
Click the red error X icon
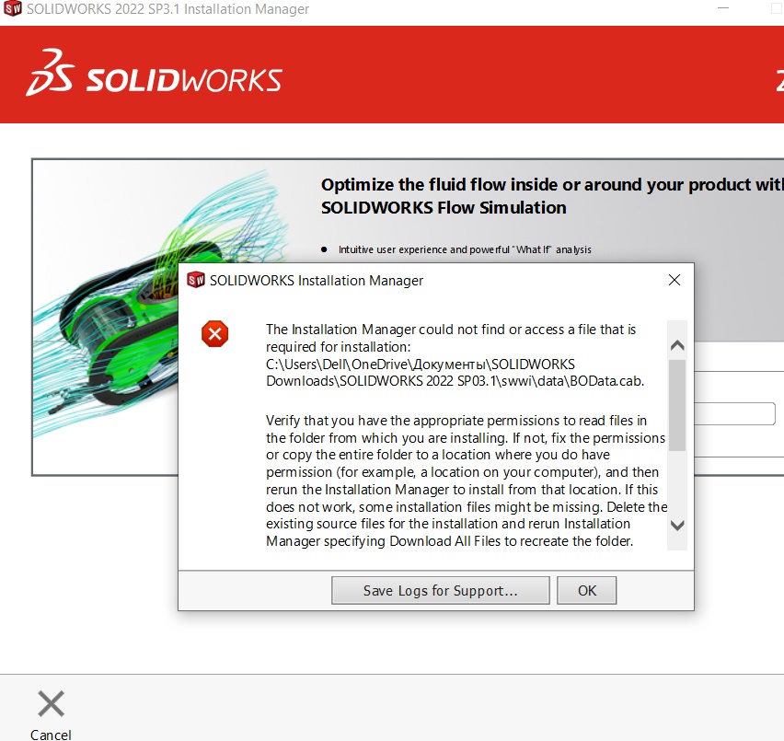215,334
